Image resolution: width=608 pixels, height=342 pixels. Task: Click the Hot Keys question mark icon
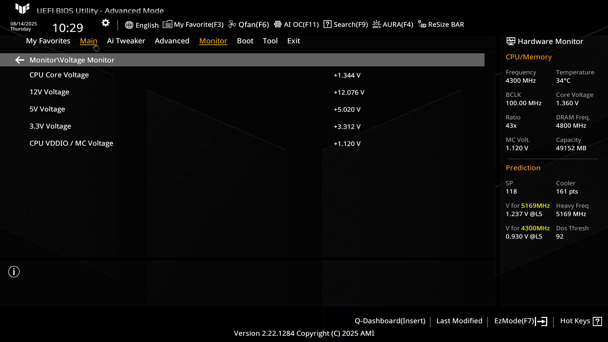click(x=597, y=321)
